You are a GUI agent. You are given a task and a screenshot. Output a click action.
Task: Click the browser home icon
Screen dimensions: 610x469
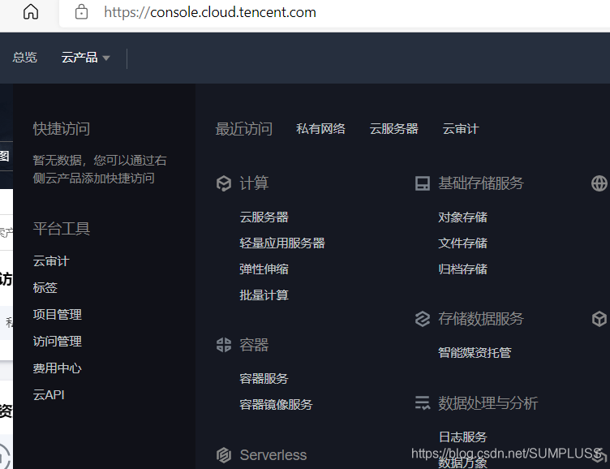pyautogui.click(x=31, y=11)
